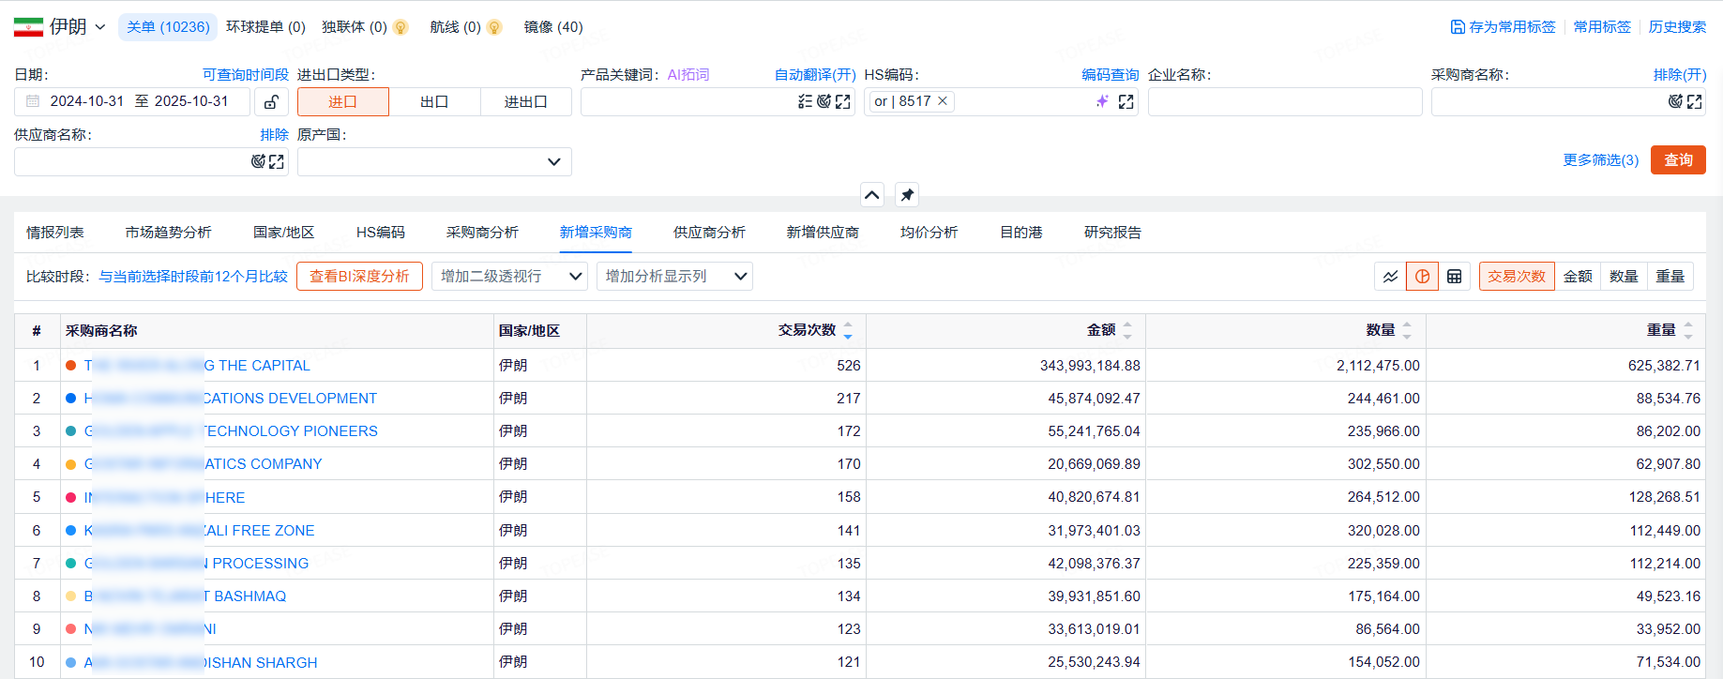Toggle 自动翻译(开) auto-translate

point(814,75)
